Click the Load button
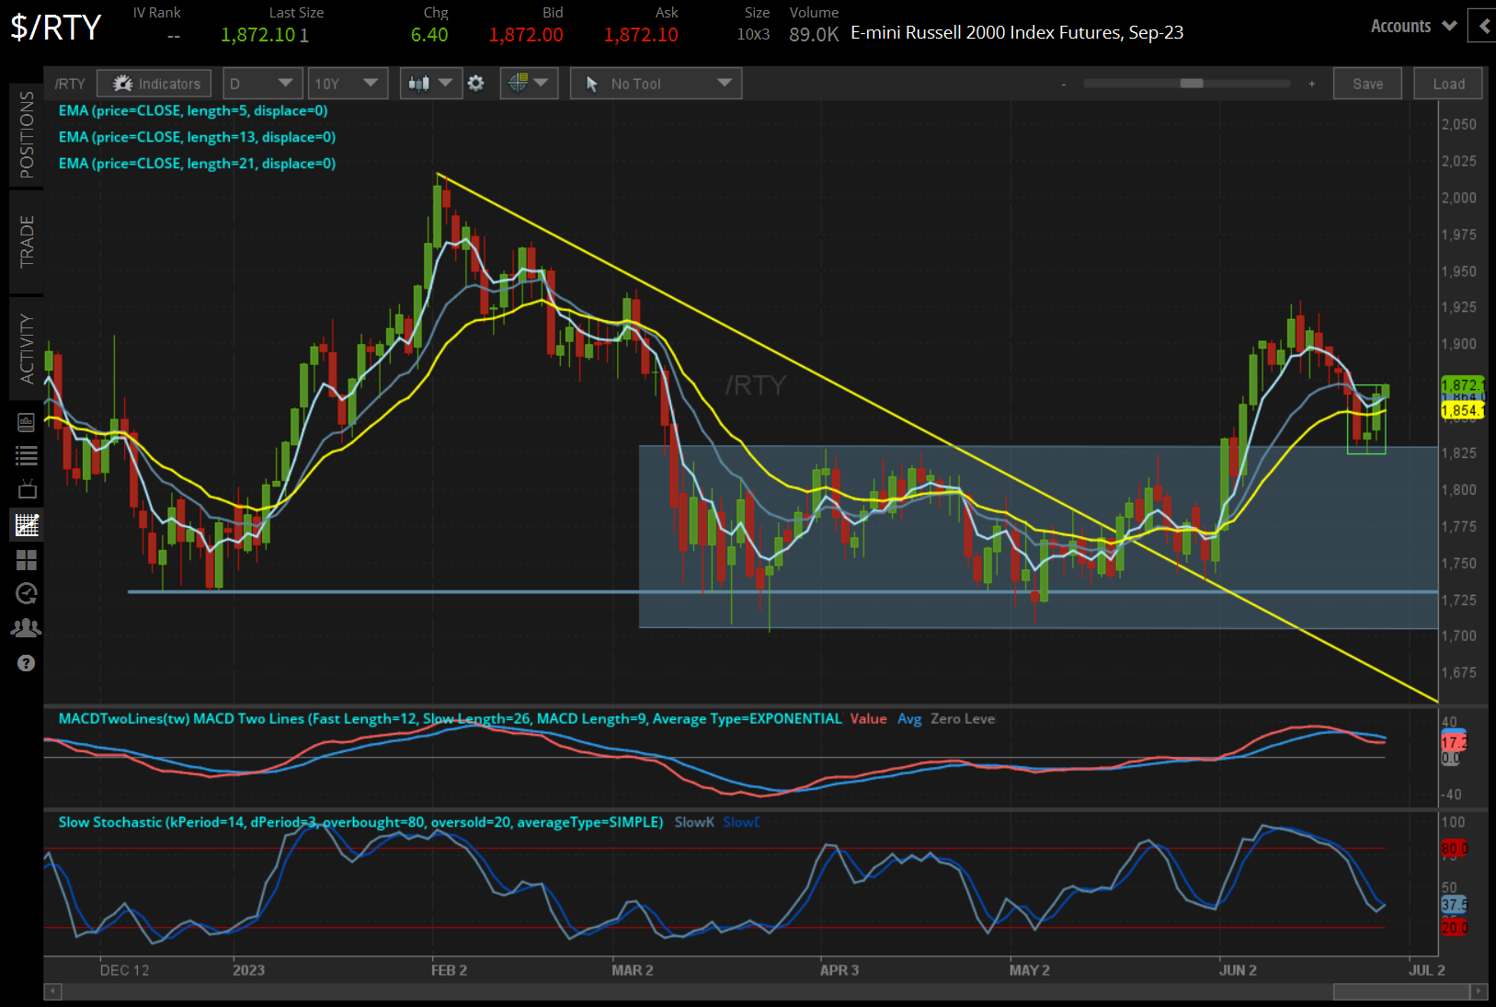The image size is (1496, 1007). click(x=1447, y=83)
